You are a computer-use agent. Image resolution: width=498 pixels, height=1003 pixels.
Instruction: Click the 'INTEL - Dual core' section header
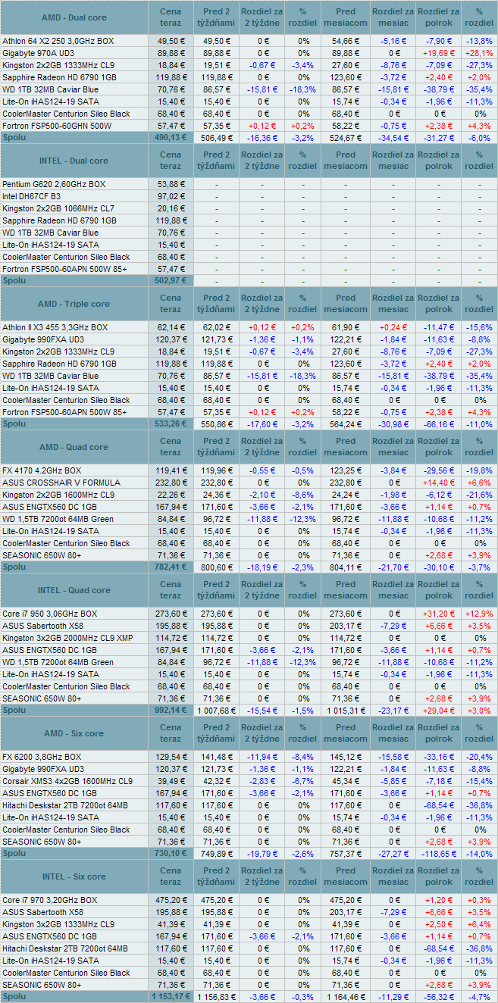coord(73,161)
